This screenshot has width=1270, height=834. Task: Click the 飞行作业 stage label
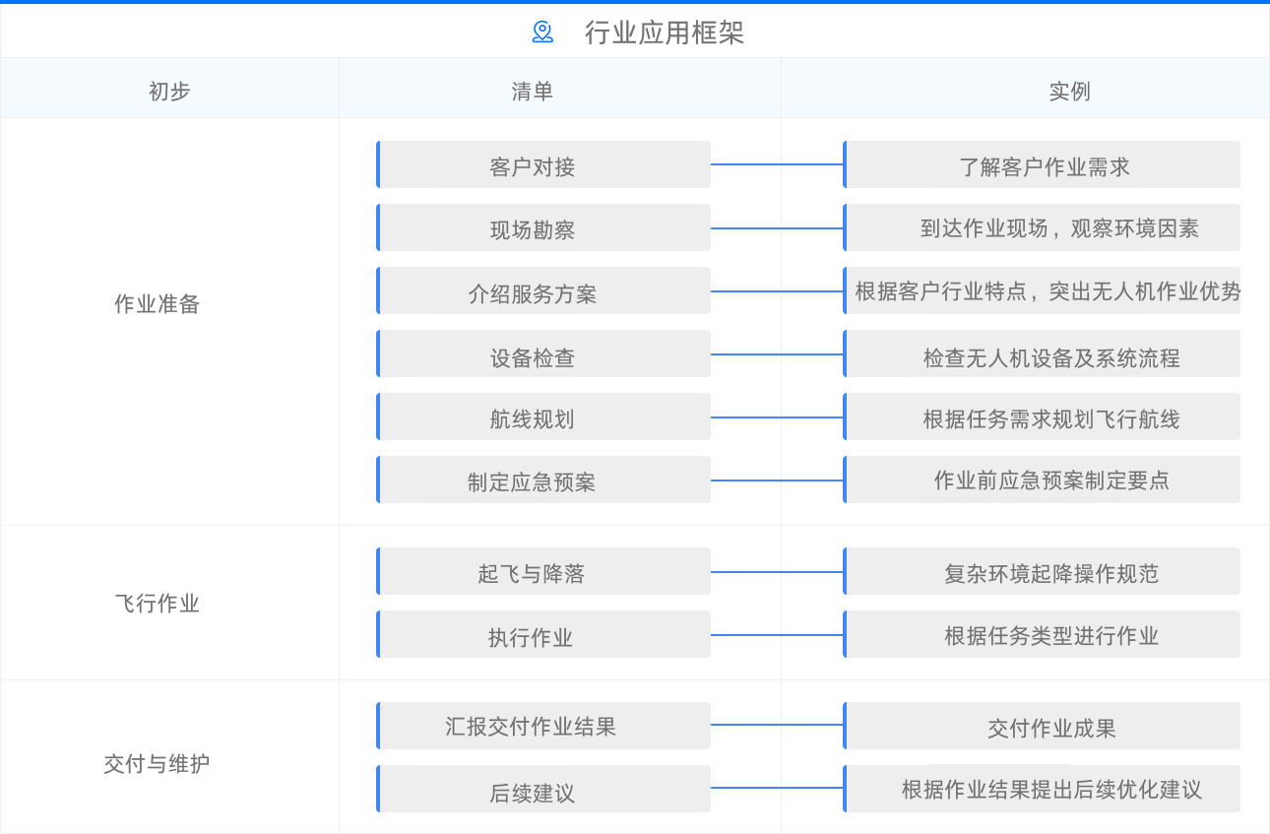[157, 604]
